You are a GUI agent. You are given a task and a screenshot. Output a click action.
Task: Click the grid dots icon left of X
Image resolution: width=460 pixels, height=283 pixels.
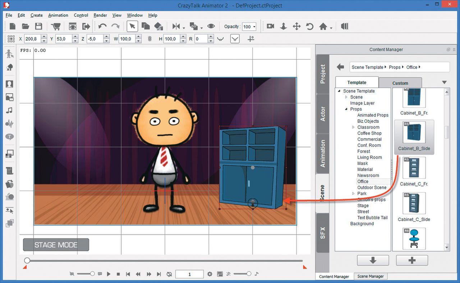coord(11,39)
